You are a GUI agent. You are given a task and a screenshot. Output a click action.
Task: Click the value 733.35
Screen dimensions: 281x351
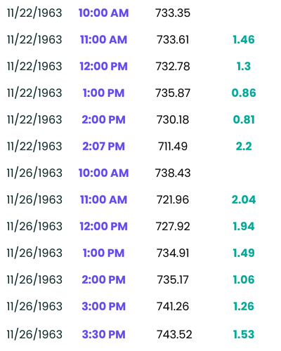pos(173,13)
